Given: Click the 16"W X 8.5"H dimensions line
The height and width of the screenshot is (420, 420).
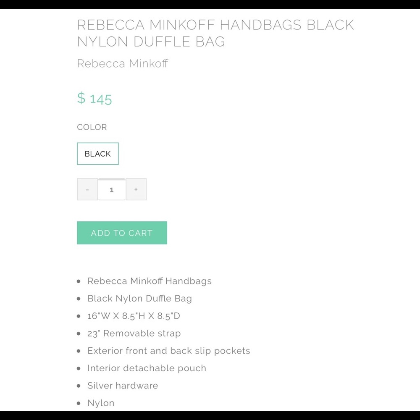Looking at the screenshot, I should pyautogui.click(x=134, y=316).
